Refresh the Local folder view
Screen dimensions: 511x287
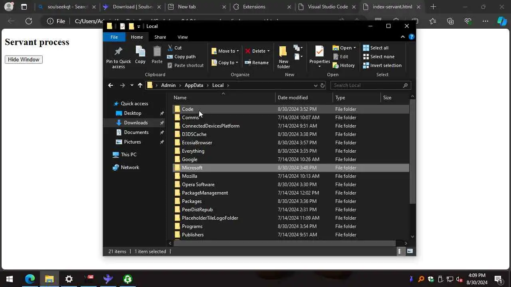click(x=323, y=85)
